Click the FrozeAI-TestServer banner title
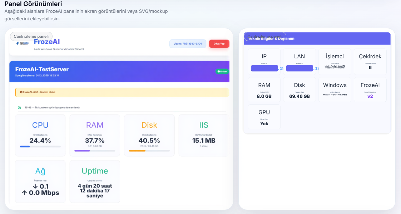Screen dimensions: 401x214 42,69
